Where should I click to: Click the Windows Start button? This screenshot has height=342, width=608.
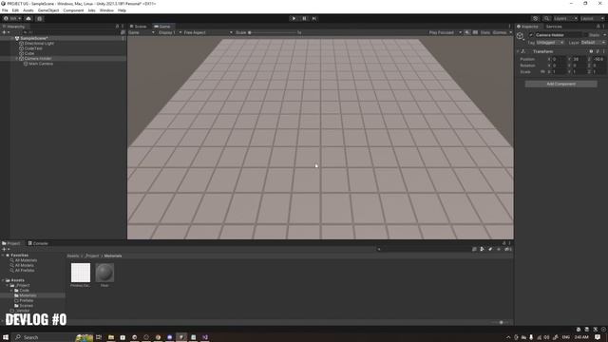pos(6,337)
